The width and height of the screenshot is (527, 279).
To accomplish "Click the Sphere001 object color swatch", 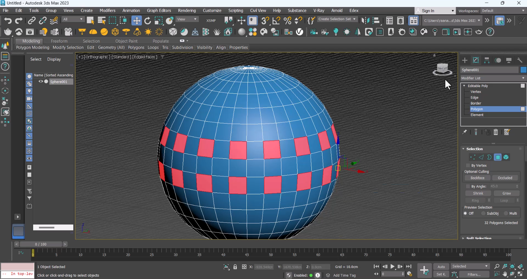I will (x=523, y=70).
